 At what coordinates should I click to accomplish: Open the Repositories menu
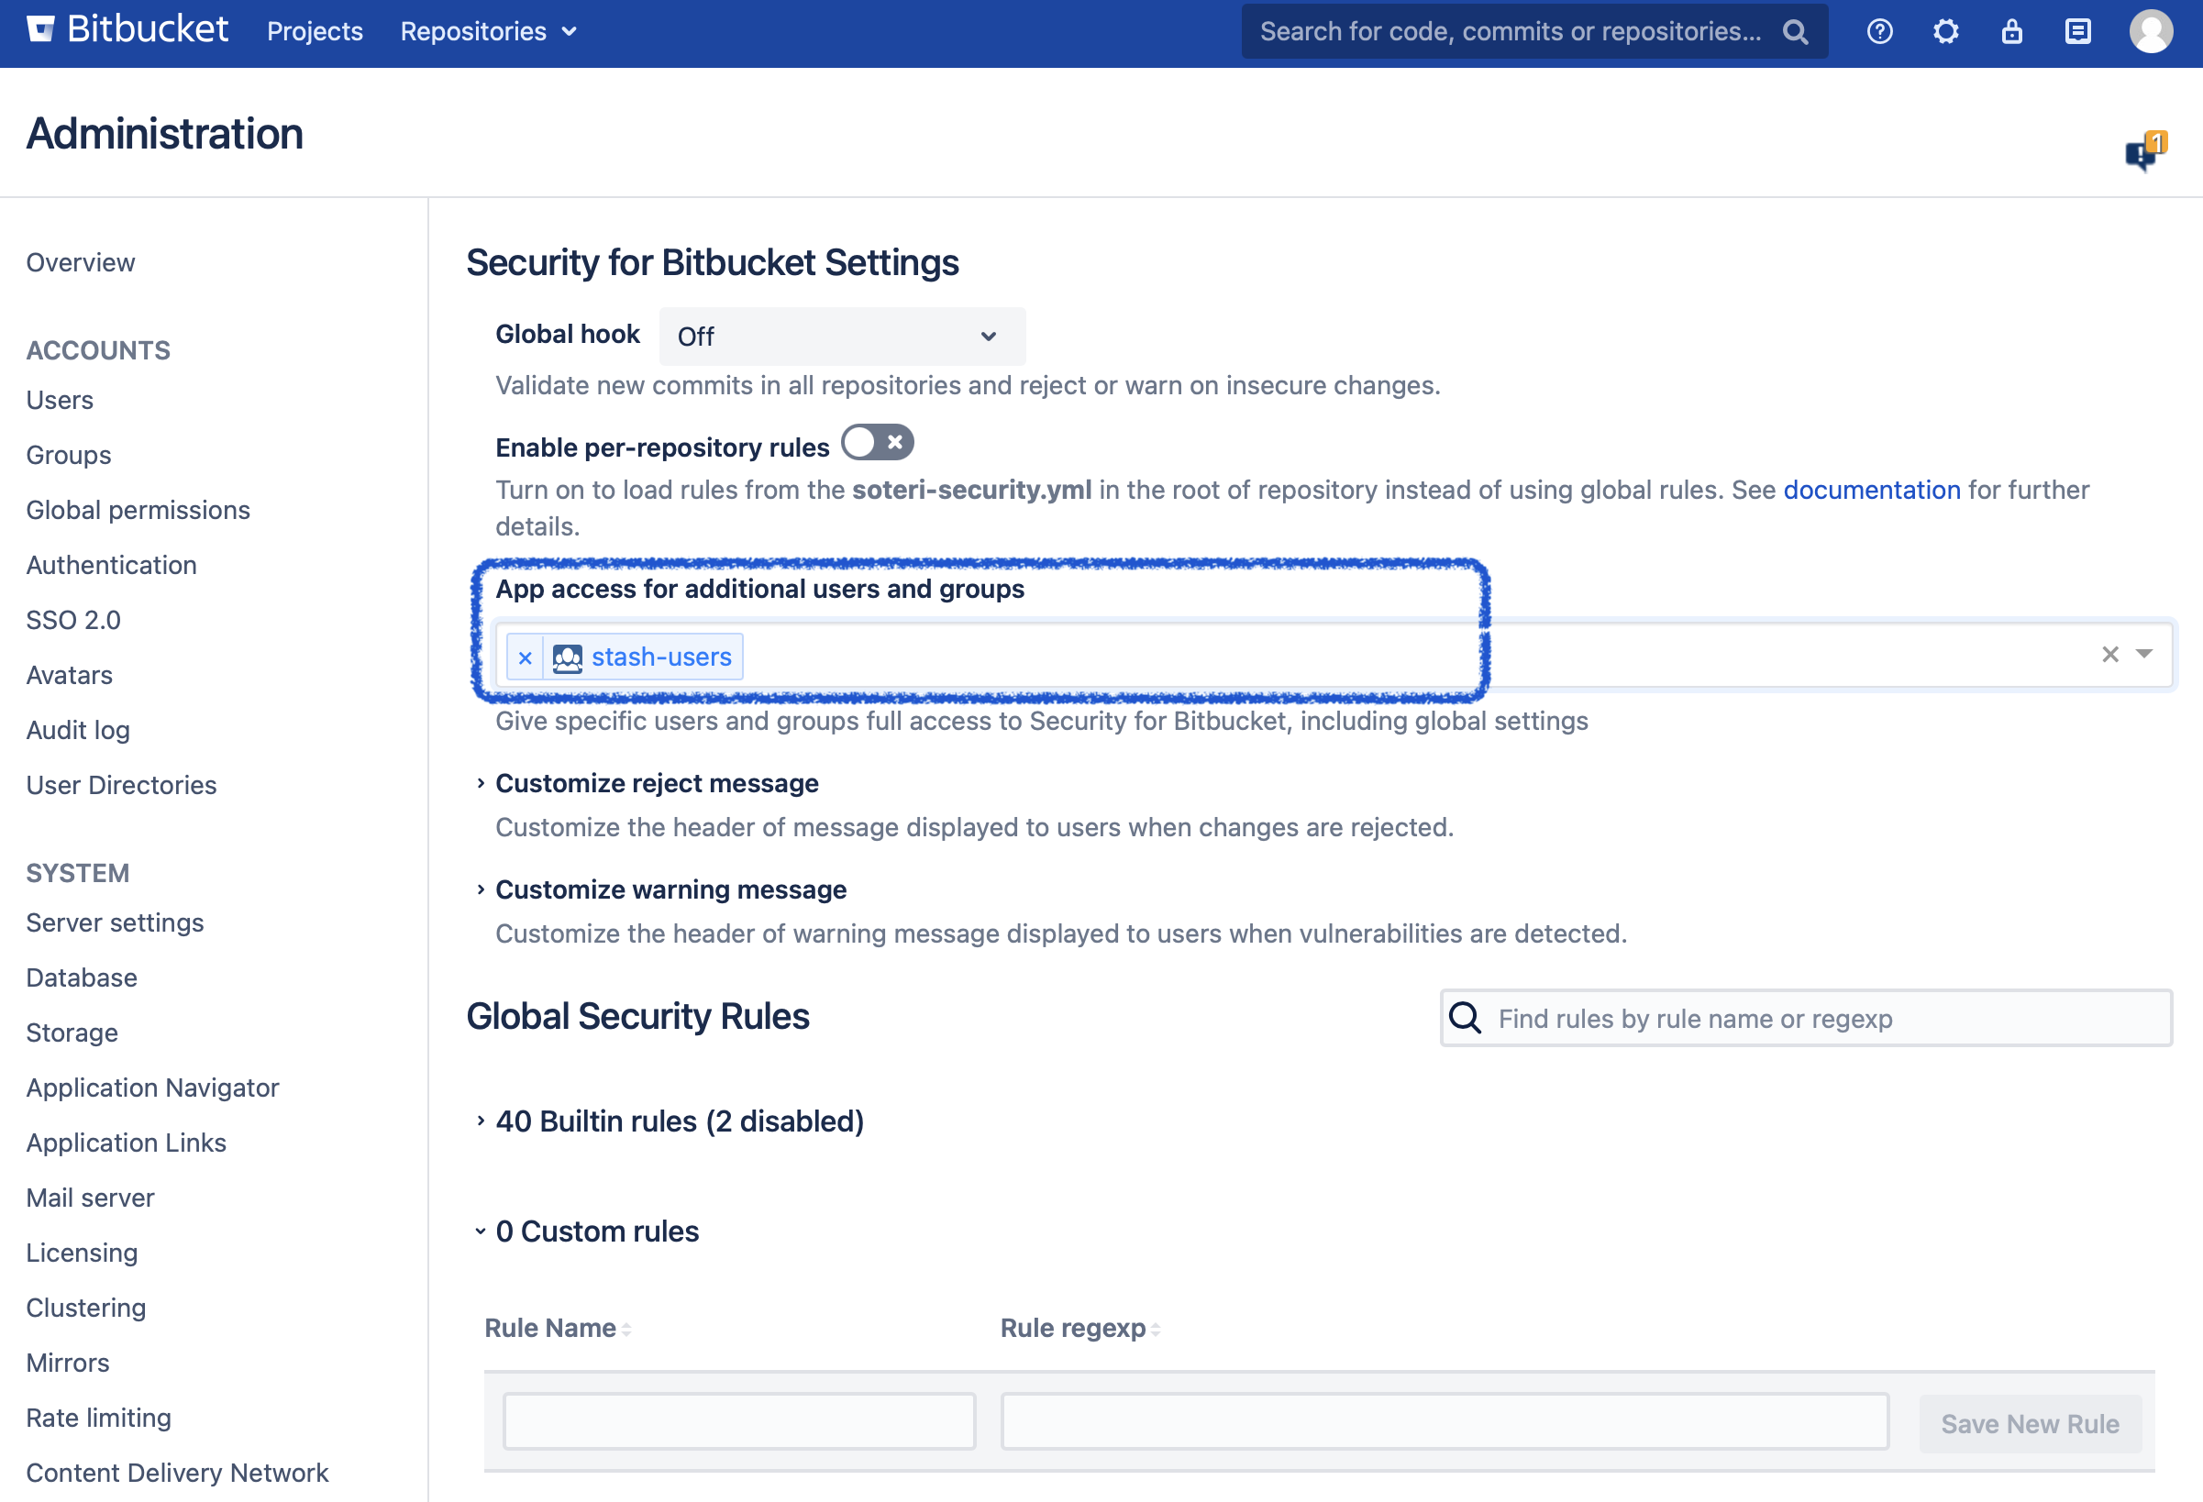coord(487,31)
